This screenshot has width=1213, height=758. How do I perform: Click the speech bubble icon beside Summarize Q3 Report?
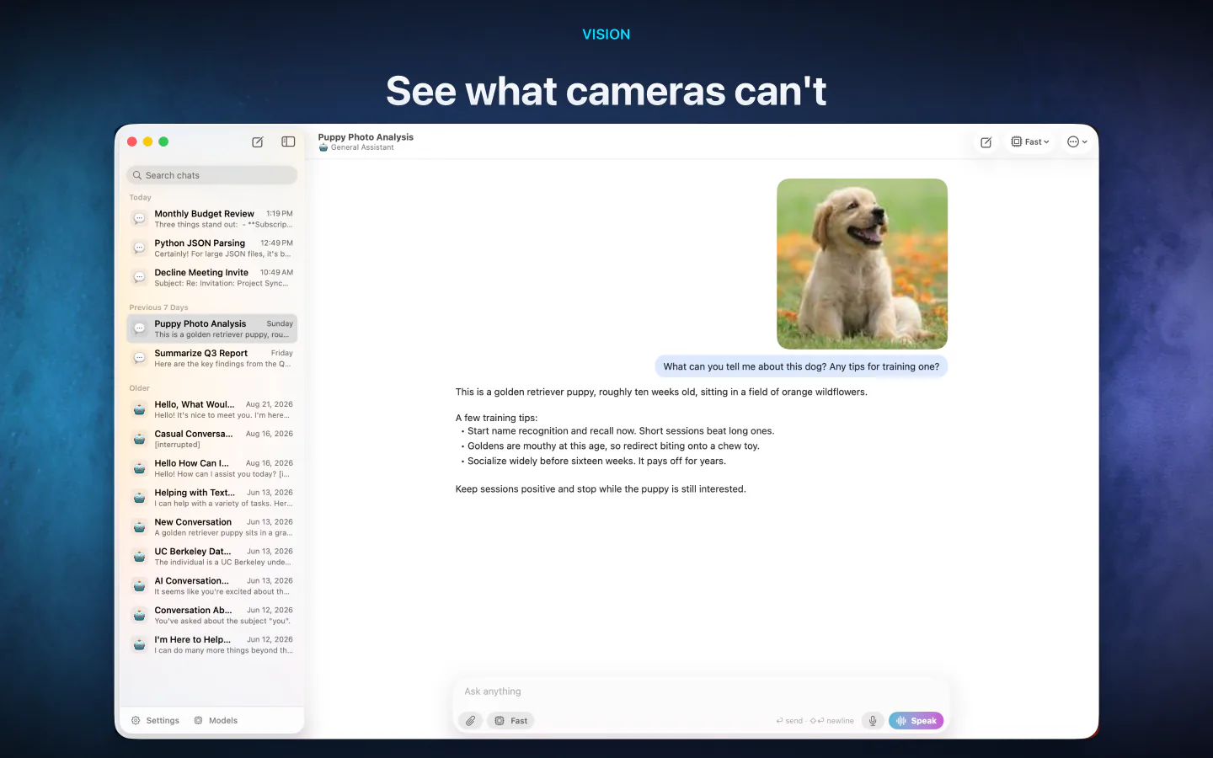pyautogui.click(x=140, y=358)
